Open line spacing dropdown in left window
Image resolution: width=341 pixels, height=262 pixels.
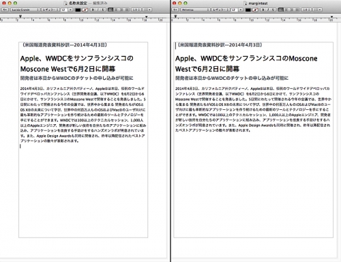pos(136,10)
